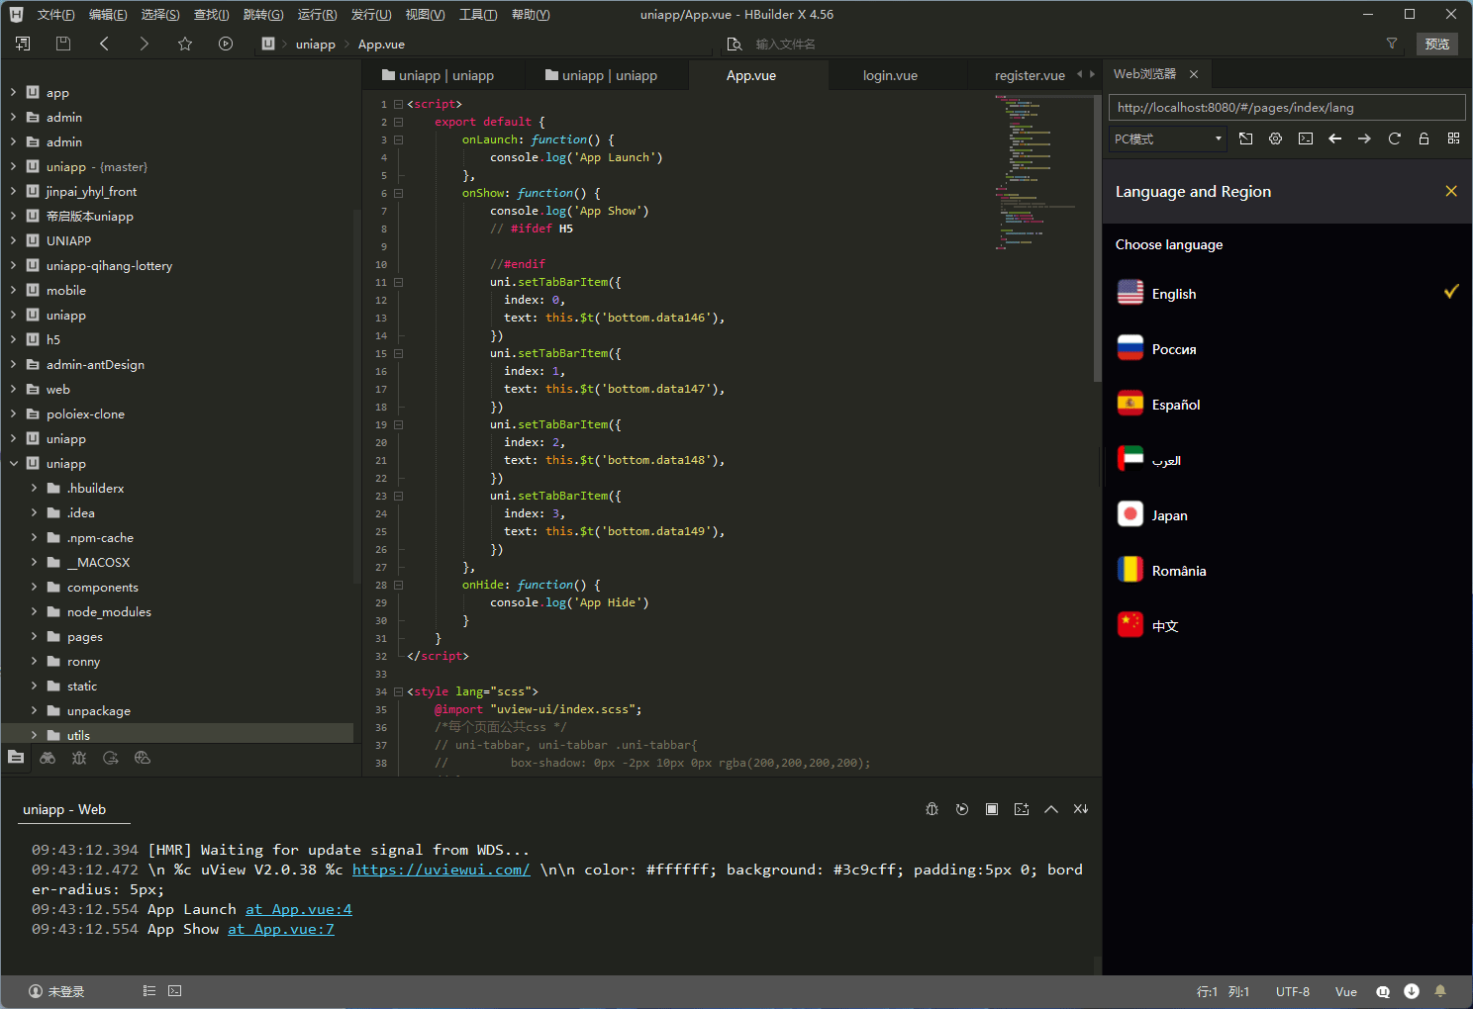This screenshot has height=1009, width=1473.
Task: Select 中文 language option
Action: point(1165,626)
